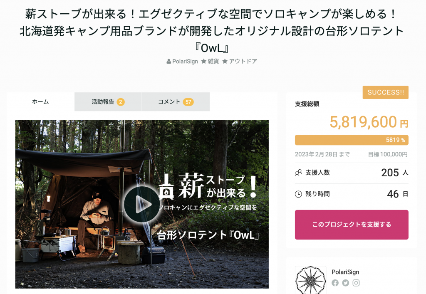Click the remaining time clock icon
426x294 pixels.
coord(298,194)
